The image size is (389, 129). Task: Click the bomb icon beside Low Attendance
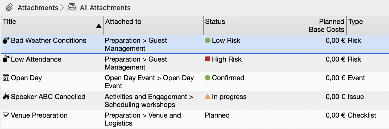click(x=6, y=59)
